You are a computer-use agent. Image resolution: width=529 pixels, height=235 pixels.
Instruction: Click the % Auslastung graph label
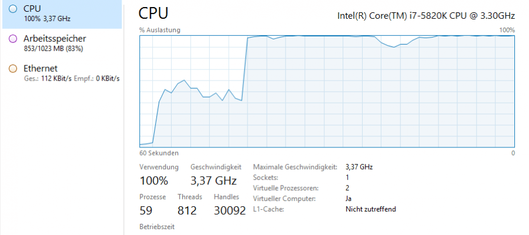pyautogui.click(x=160, y=30)
